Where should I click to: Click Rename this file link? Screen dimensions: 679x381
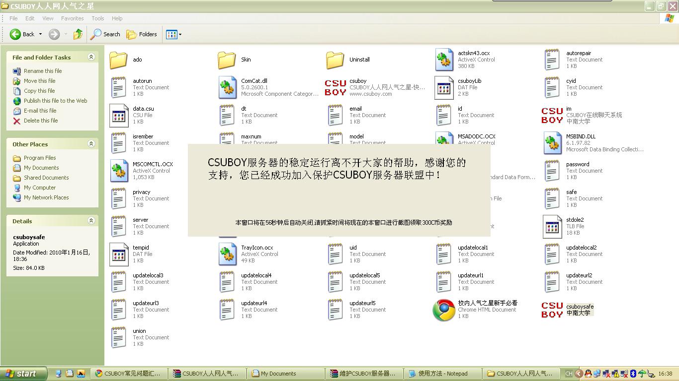43,71
